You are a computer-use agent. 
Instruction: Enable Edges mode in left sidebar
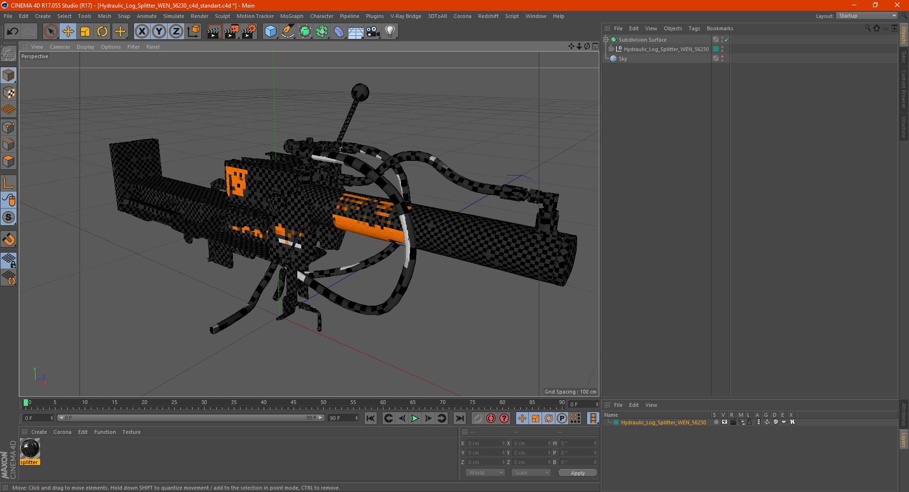[x=9, y=144]
